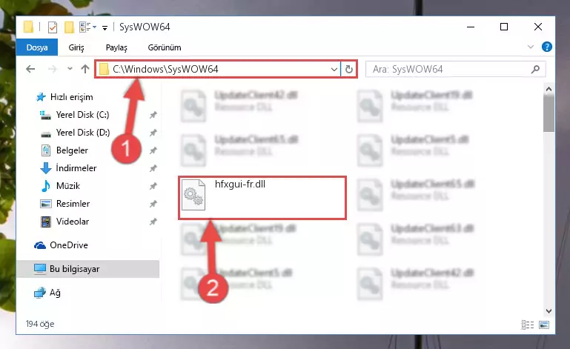Image resolution: width=570 pixels, height=349 pixels.
Task: Open Explorer help question mark
Action: tap(547, 47)
